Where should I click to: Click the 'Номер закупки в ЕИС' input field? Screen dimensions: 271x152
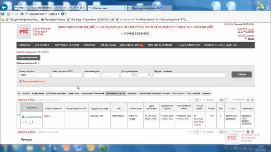click(66, 75)
